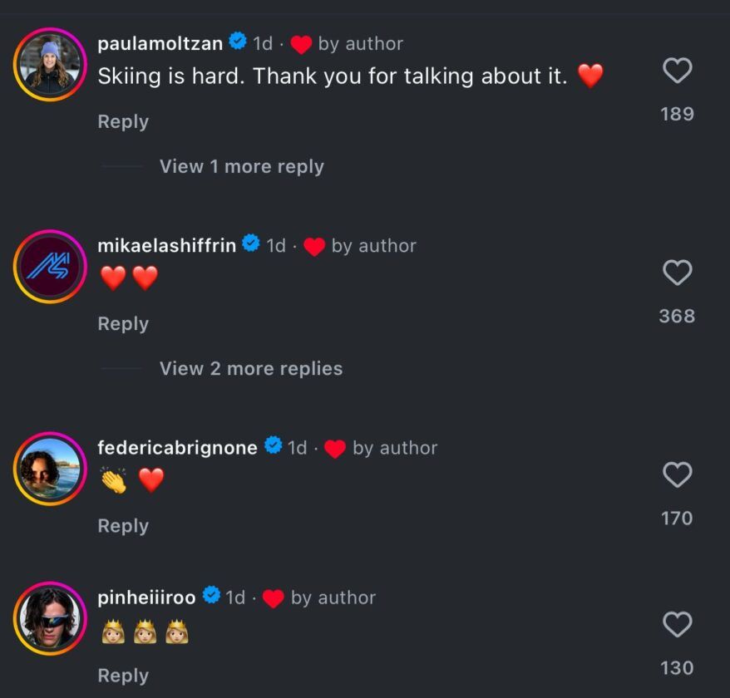This screenshot has width=730, height=698.
Task: Like federicabrignone's comment with the heart
Action: click(x=677, y=475)
